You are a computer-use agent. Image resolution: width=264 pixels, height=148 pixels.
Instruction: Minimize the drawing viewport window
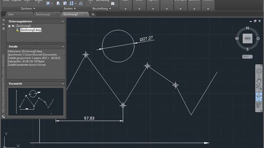[x=251, y=21]
